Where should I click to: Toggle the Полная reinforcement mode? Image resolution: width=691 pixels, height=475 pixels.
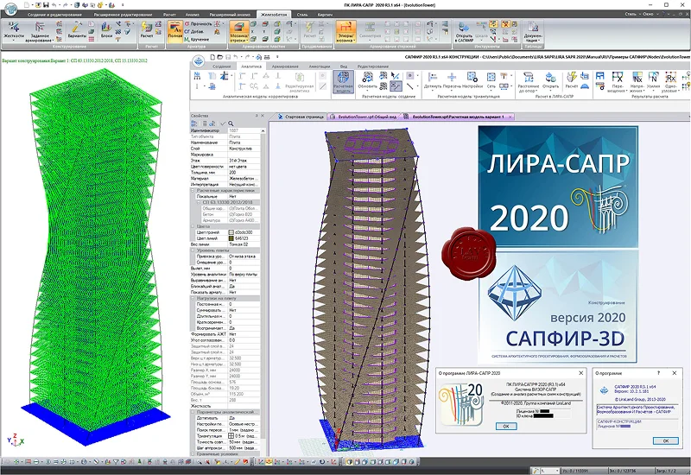[x=174, y=31]
